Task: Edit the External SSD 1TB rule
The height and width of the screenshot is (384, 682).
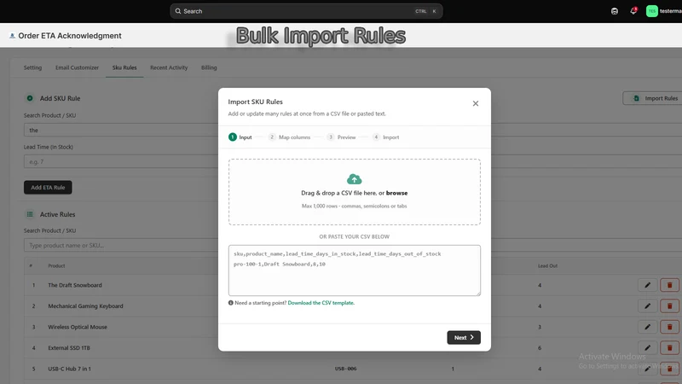Action: [647, 348]
